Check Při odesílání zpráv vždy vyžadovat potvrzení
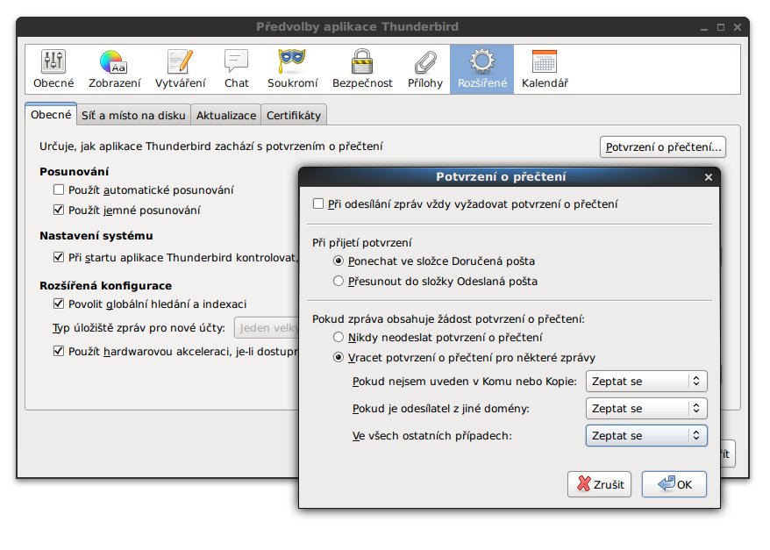 (x=318, y=204)
